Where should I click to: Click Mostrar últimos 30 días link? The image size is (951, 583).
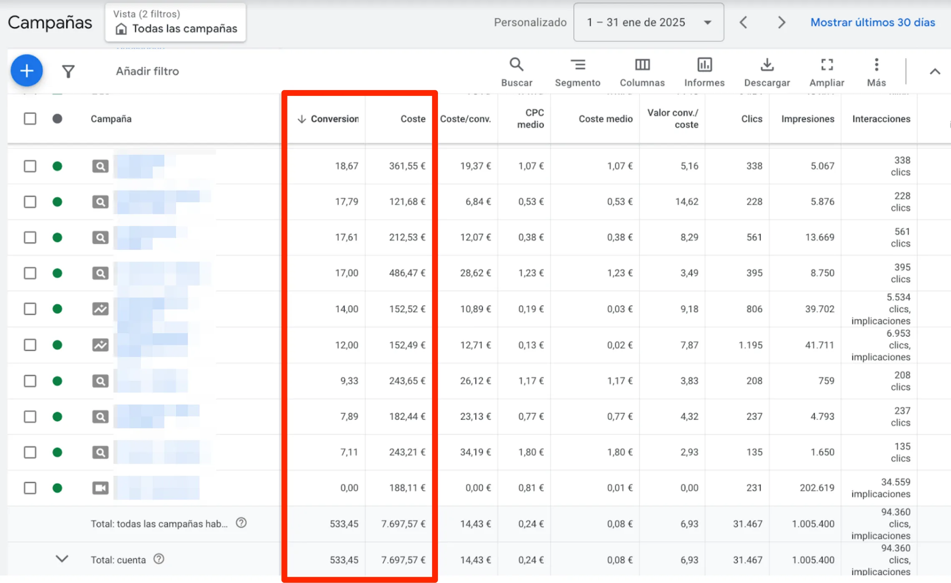[873, 22]
